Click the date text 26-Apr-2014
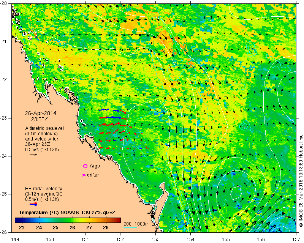This screenshot has width=304, height=243. click(x=41, y=113)
